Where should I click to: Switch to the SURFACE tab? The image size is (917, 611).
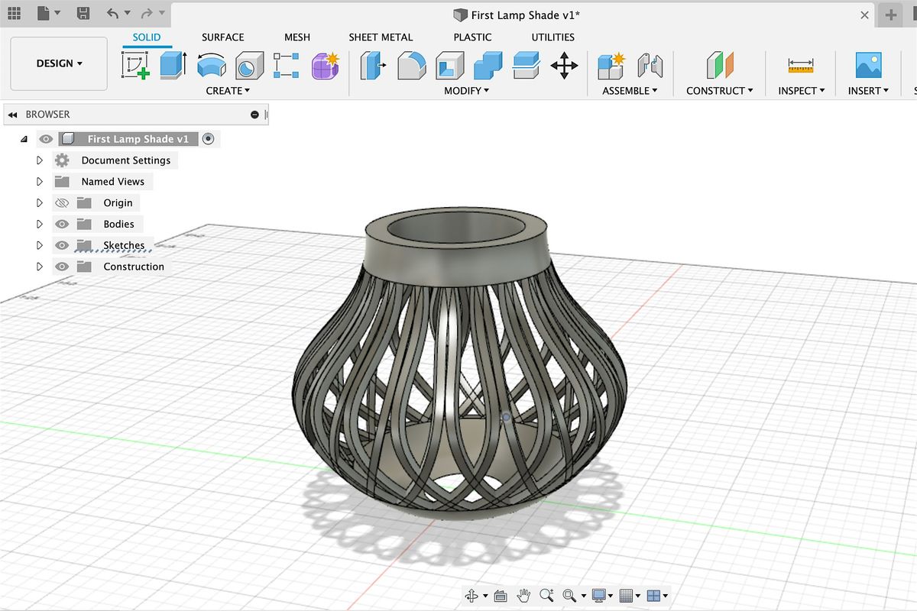[x=222, y=37]
